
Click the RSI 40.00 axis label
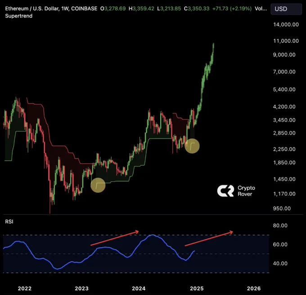tap(280, 263)
